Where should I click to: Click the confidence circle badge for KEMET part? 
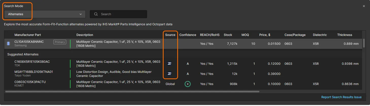pyautogui.click(x=188, y=84)
